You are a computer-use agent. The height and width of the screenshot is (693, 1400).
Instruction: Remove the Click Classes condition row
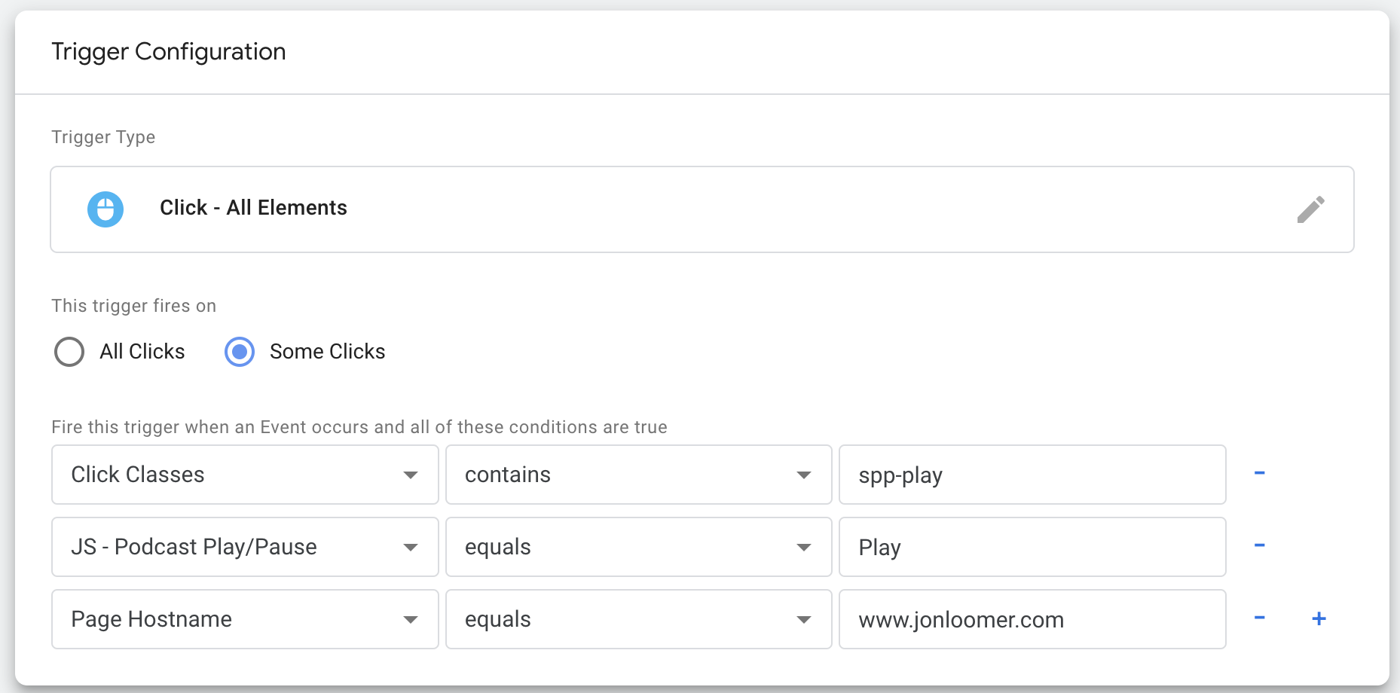pyautogui.click(x=1259, y=473)
